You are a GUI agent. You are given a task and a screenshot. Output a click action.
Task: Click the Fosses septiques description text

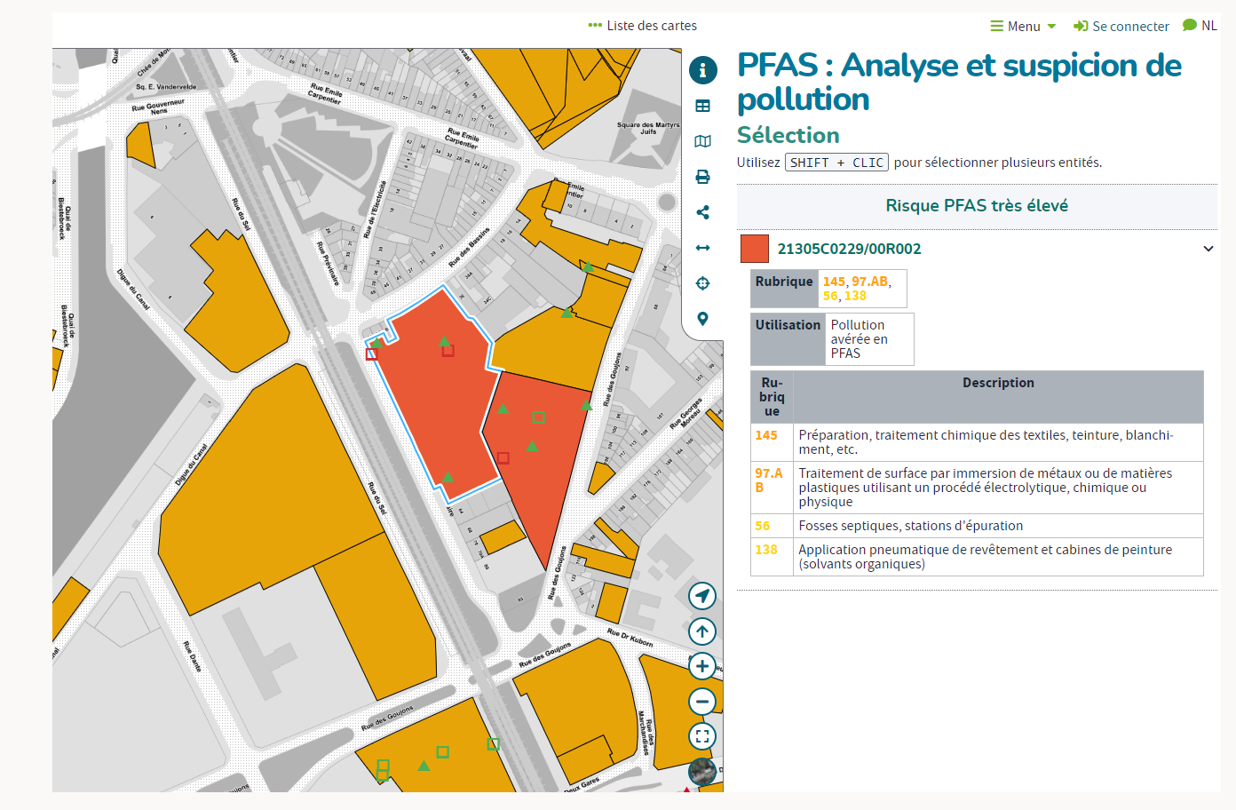click(911, 526)
